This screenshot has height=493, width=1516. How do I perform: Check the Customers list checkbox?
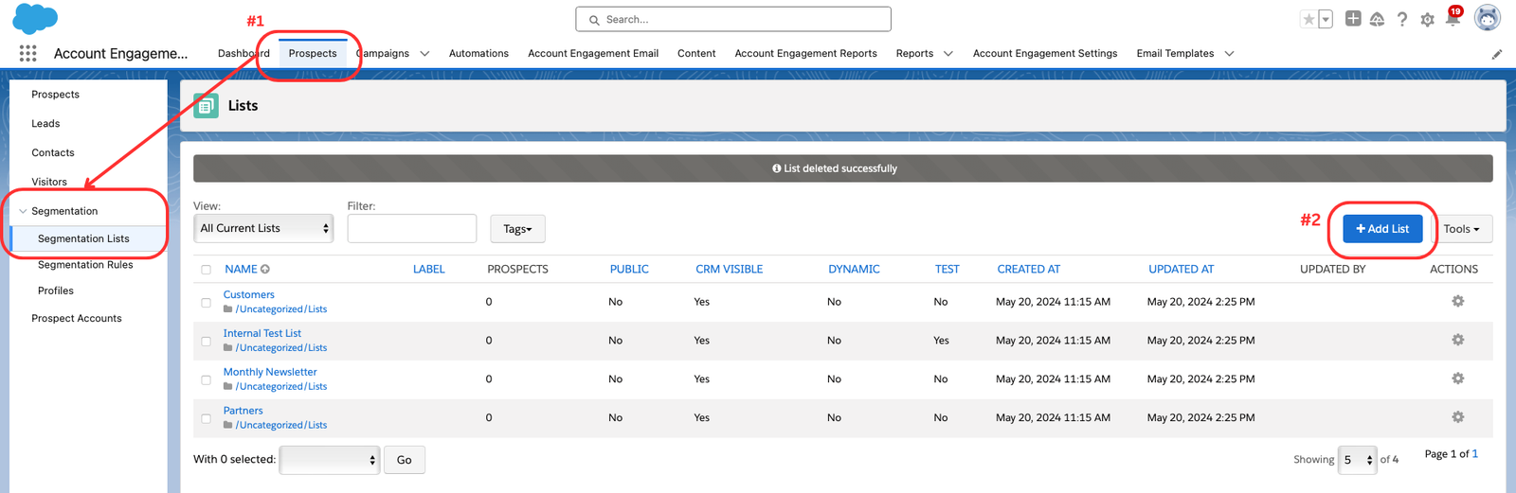(206, 303)
